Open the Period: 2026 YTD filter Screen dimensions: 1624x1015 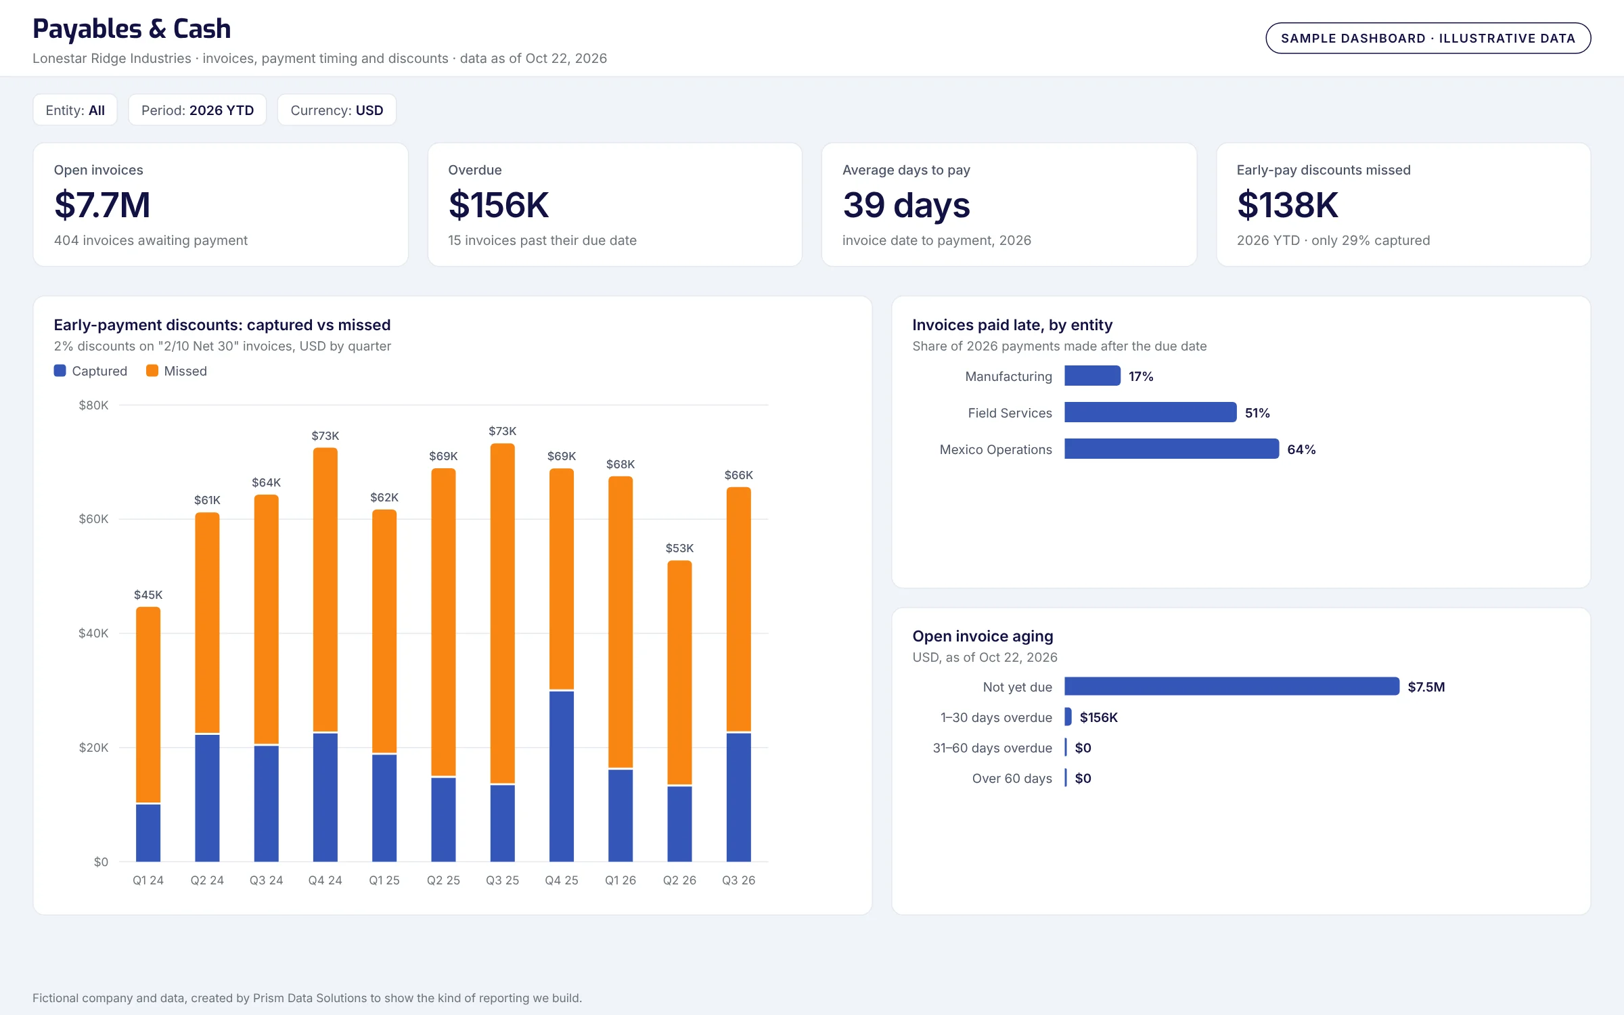point(198,110)
